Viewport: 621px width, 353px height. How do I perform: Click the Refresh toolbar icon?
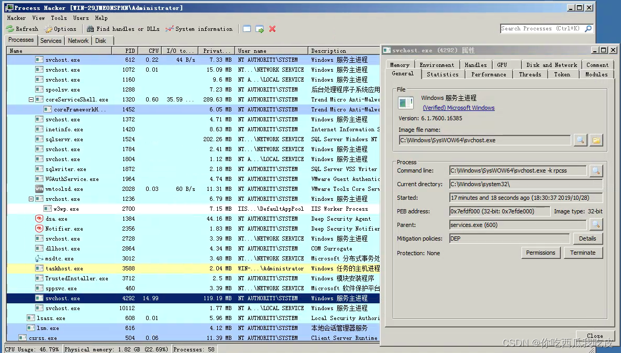[x=10, y=29]
